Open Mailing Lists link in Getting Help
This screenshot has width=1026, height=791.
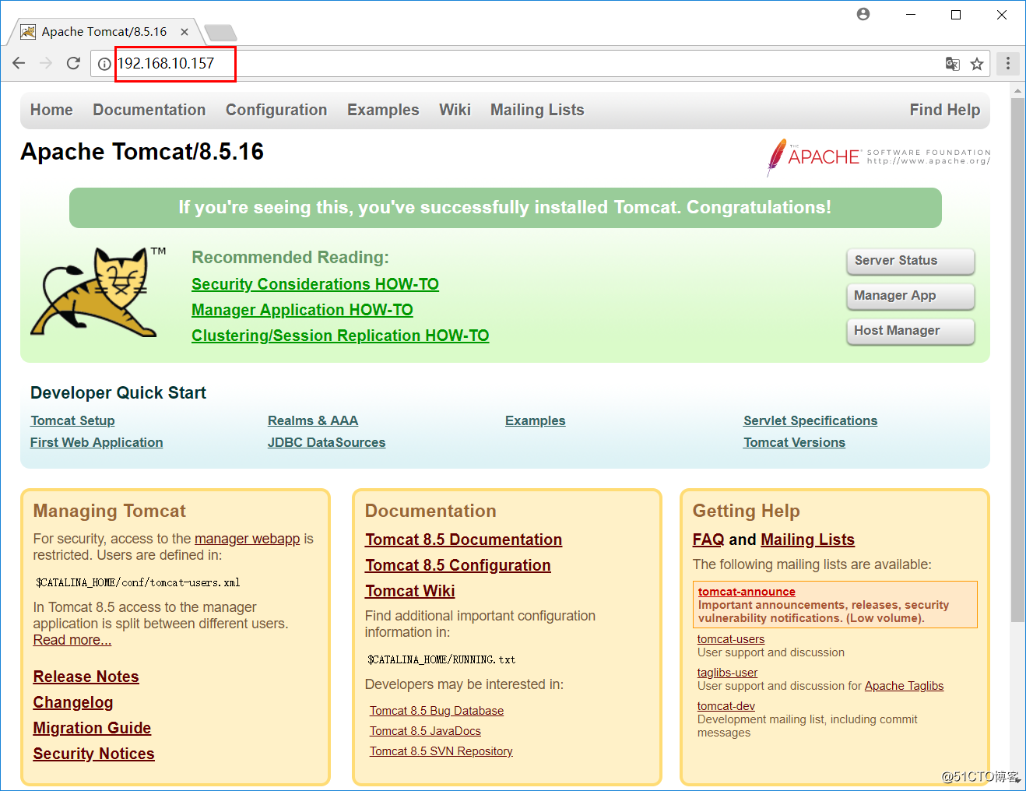coord(807,540)
